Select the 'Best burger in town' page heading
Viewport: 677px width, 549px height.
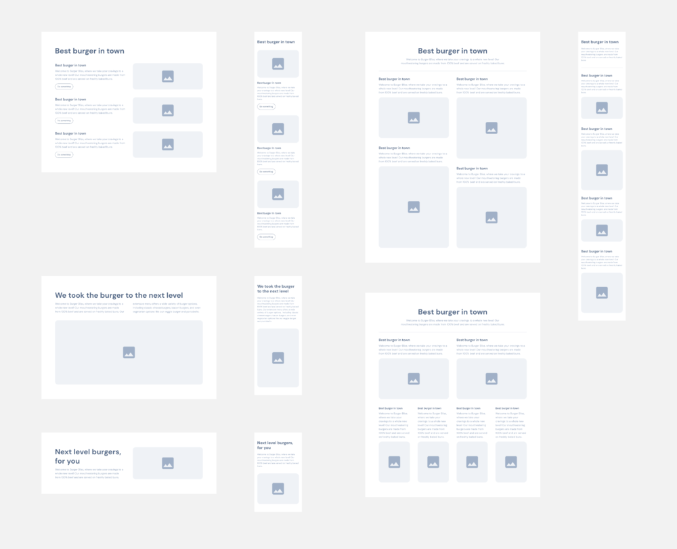coord(89,51)
